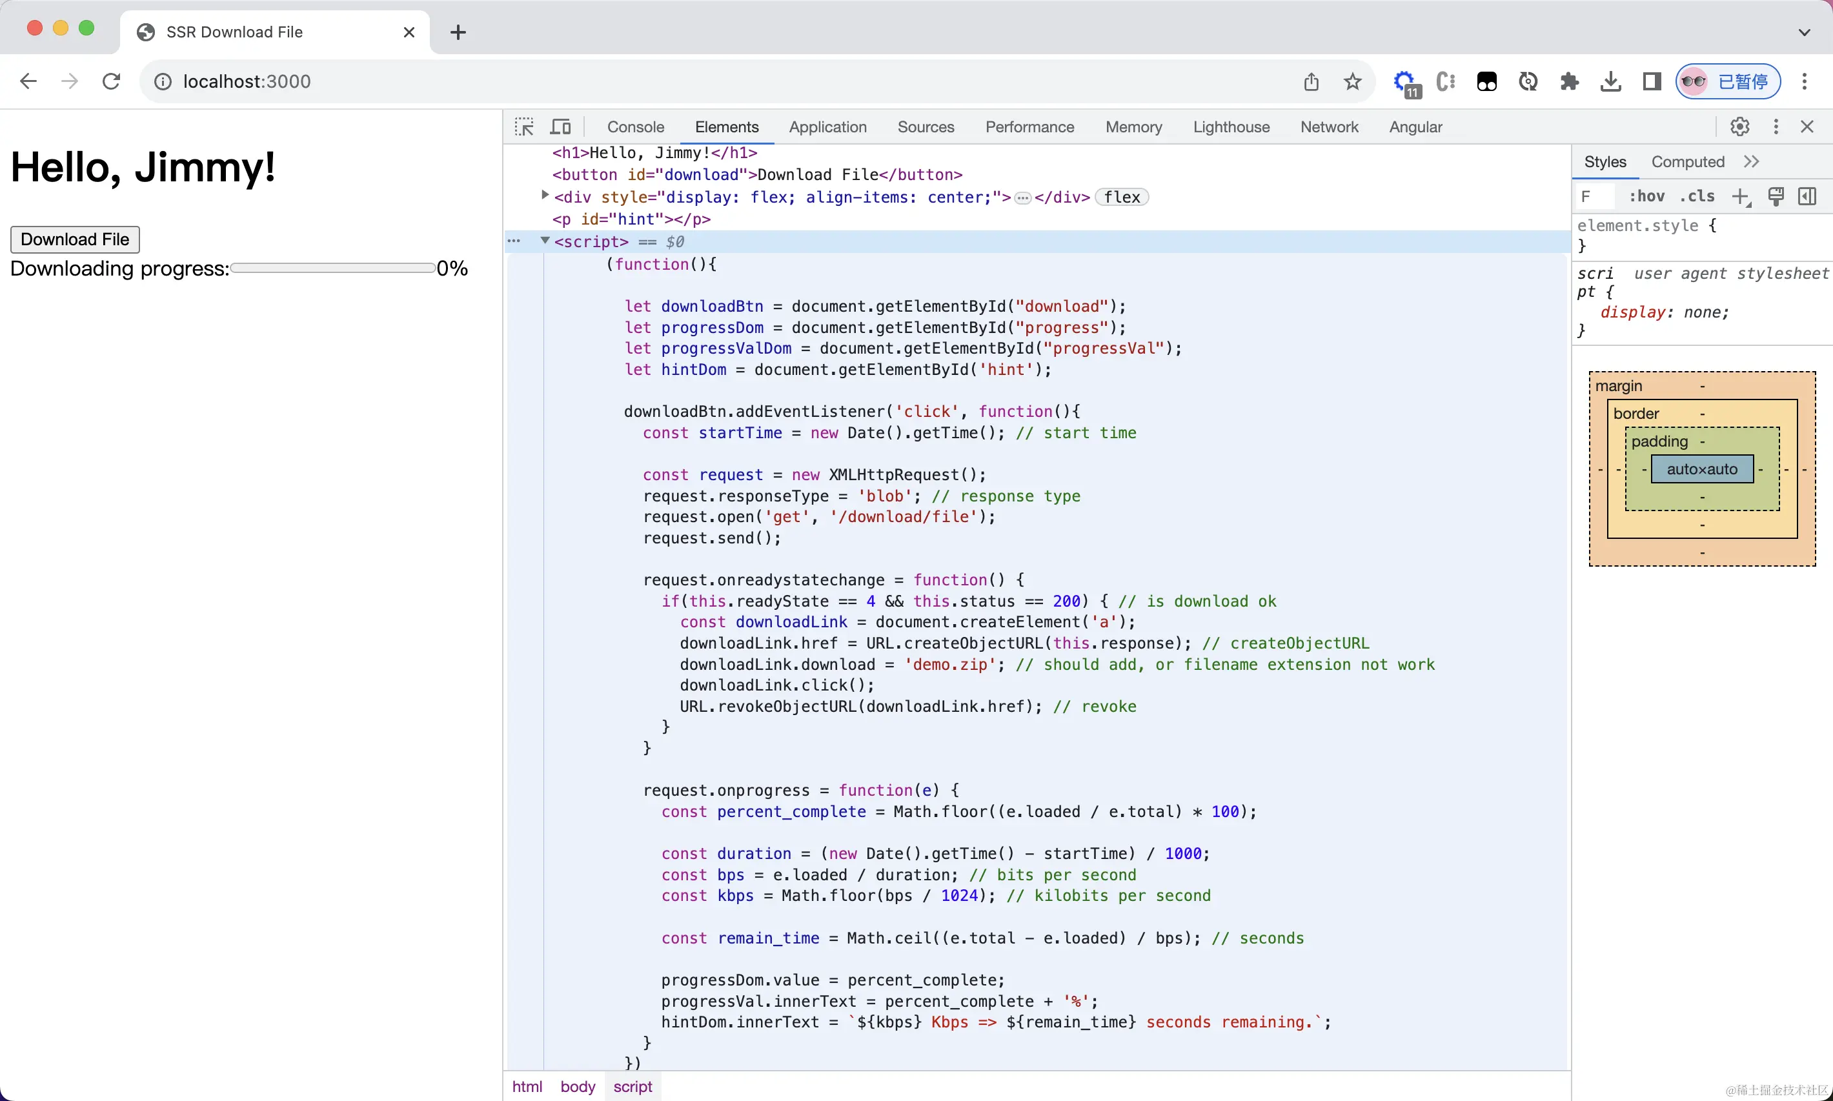Open the downloads tray icon
Image resolution: width=1833 pixels, height=1101 pixels.
click(1610, 81)
